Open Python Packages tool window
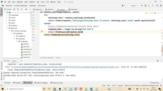This screenshot has height=91, width=163. (x=41, y=83)
